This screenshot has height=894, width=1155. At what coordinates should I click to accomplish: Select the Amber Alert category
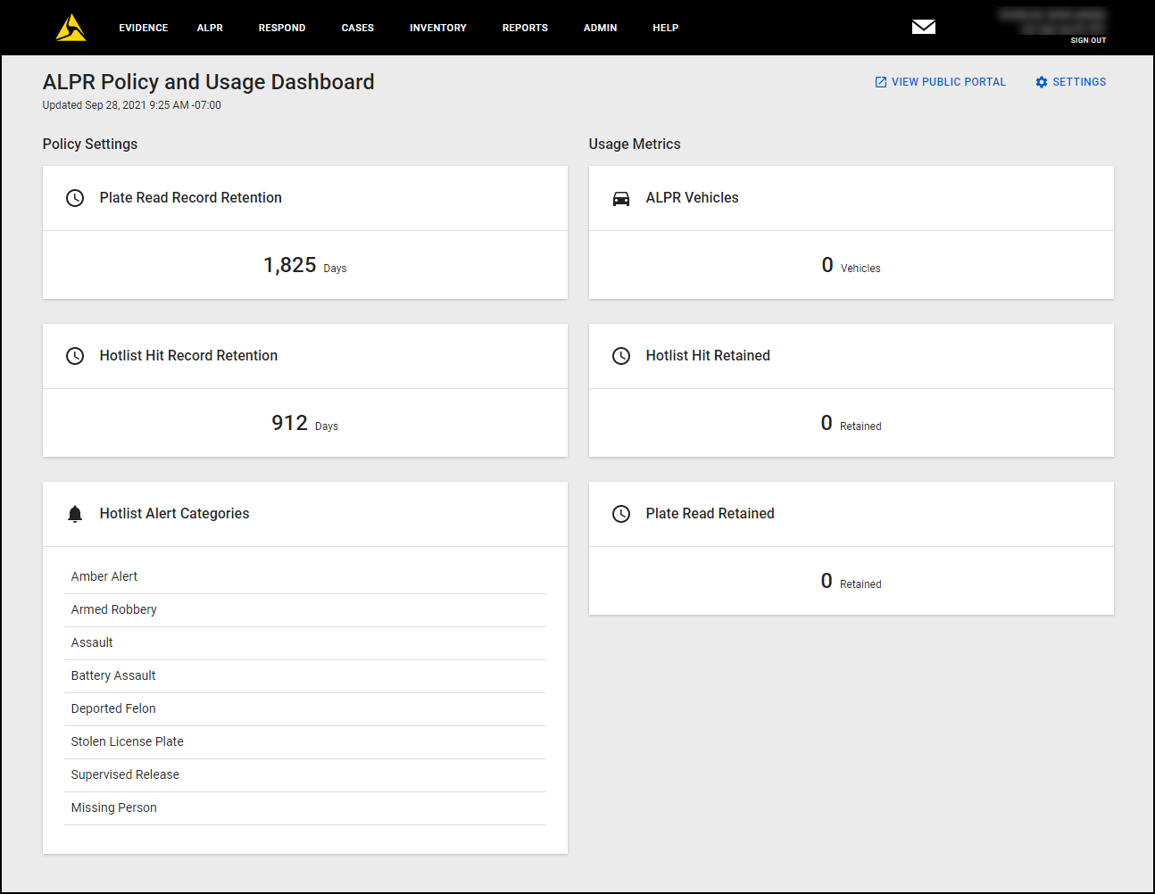104,576
